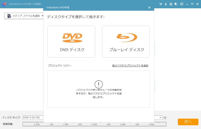
Task: Click 他のパスからプロジェクトを追加 link
Action: click(x=130, y=65)
